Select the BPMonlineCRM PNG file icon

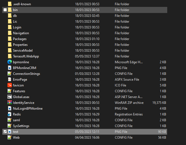coord(10,68)
